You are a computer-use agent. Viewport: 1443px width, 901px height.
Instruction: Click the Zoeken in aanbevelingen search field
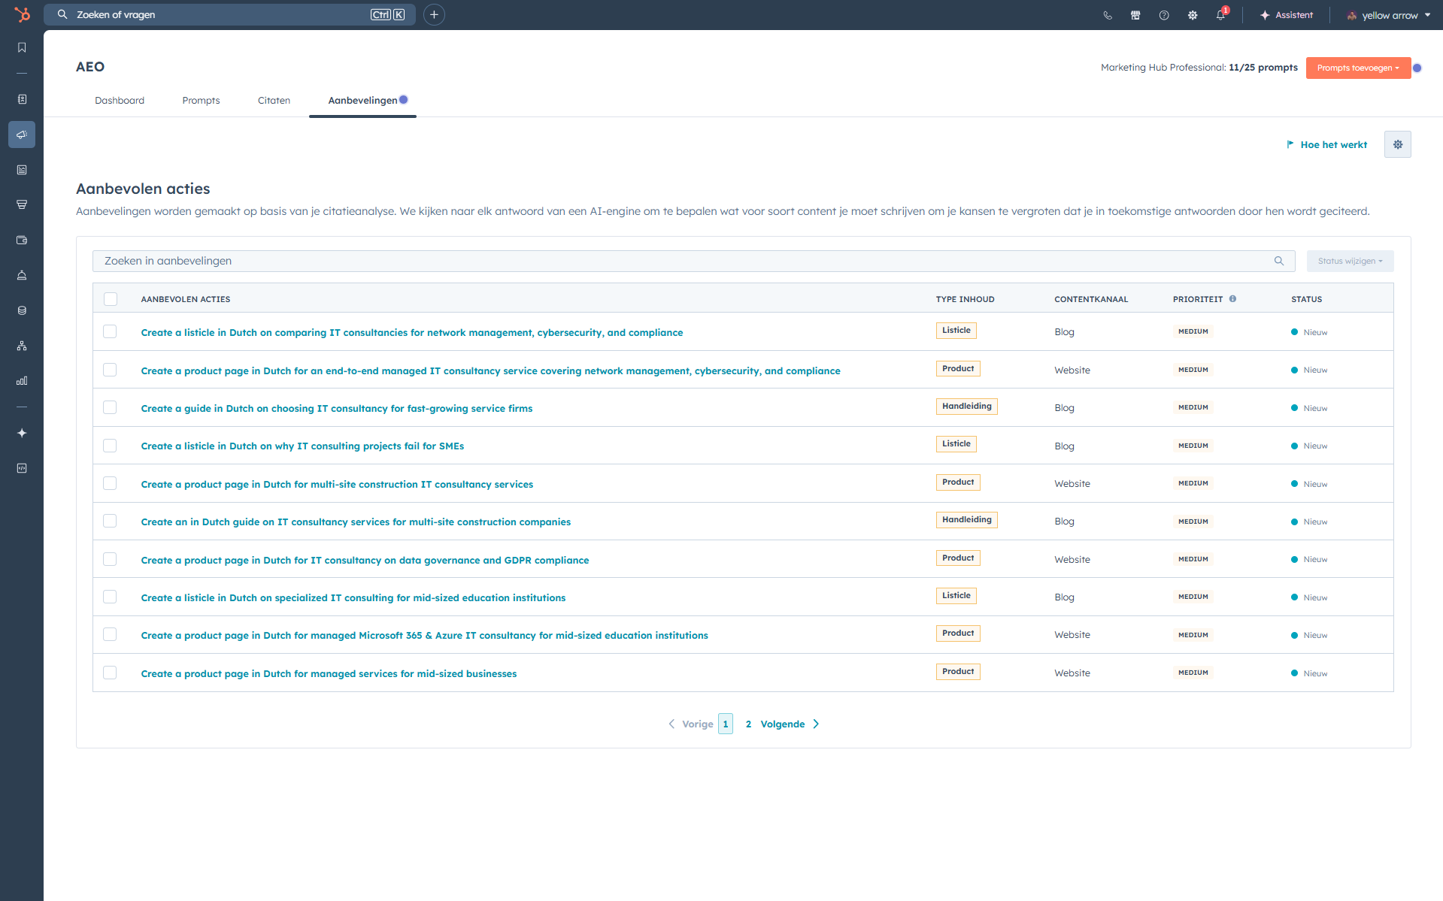[x=693, y=261]
